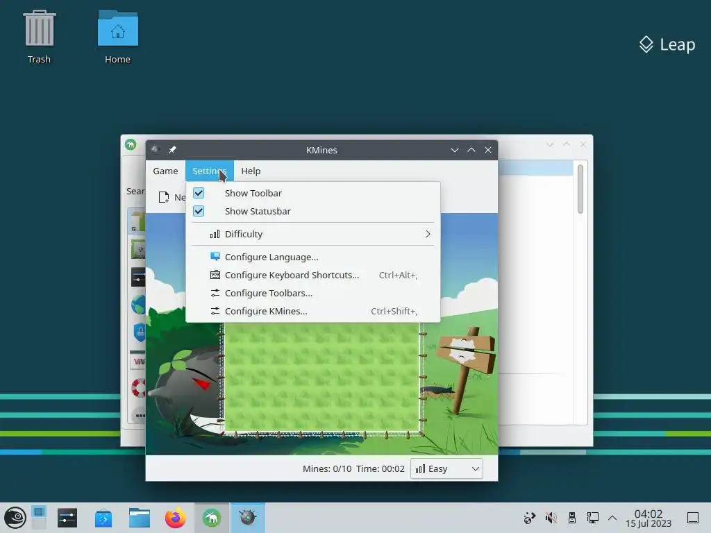Open the openSUSE application launcher
The width and height of the screenshot is (711, 533).
click(15, 518)
